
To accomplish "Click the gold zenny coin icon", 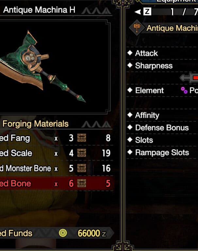I will point(63,233).
